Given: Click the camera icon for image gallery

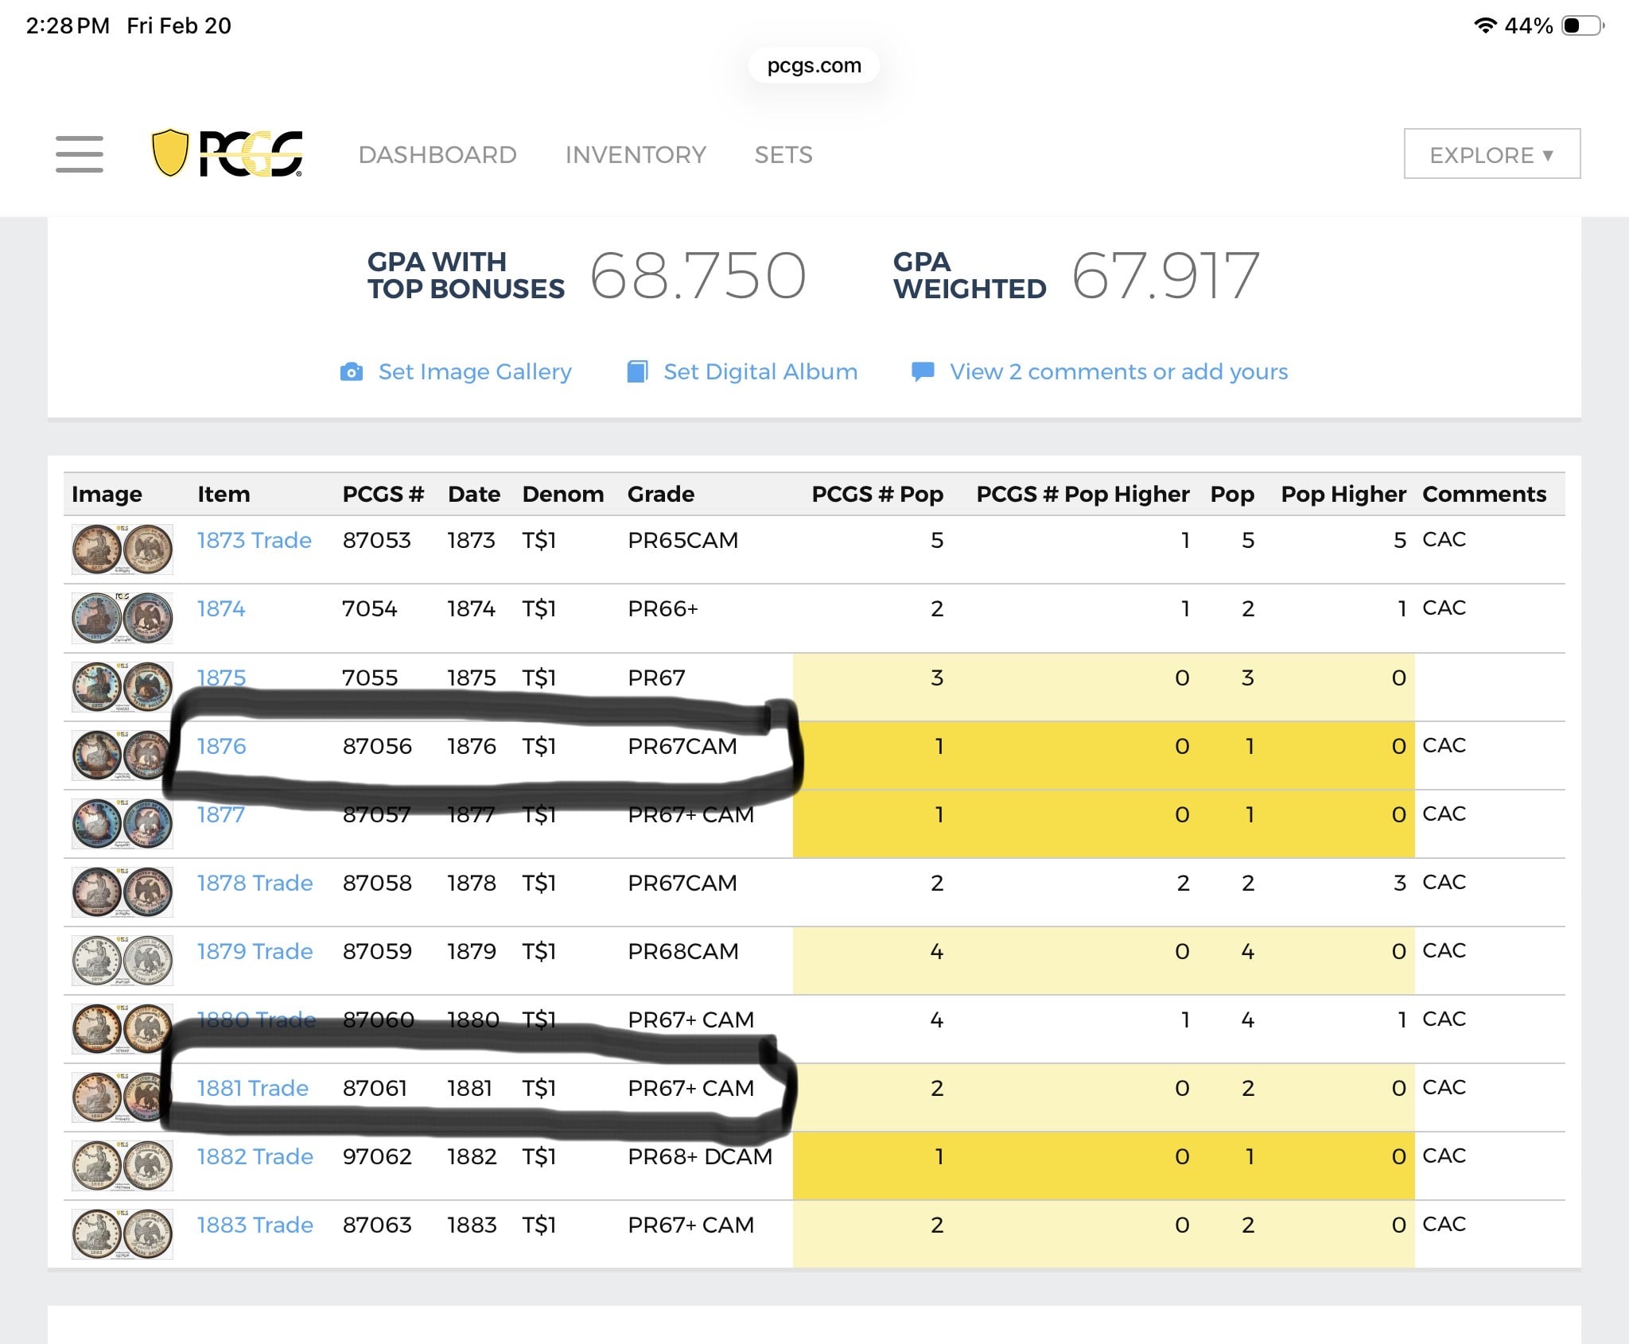Looking at the screenshot, I should click(352, 372).
